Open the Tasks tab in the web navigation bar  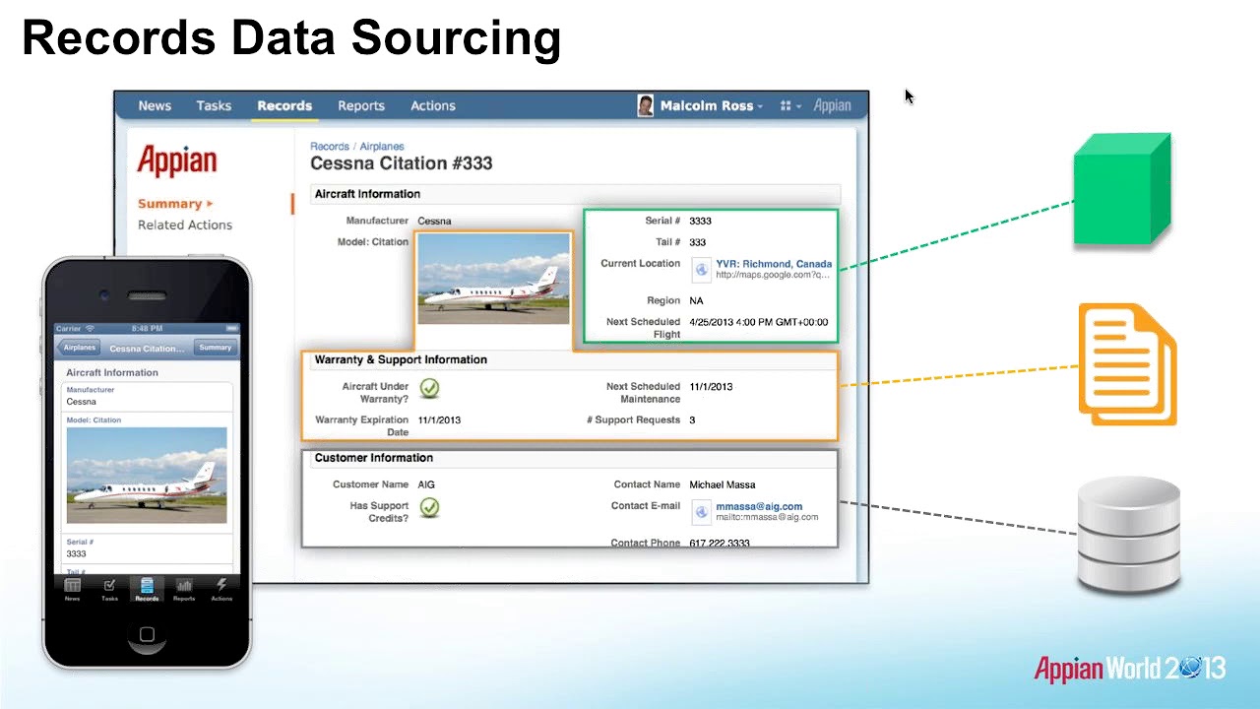tap(214, 105)
